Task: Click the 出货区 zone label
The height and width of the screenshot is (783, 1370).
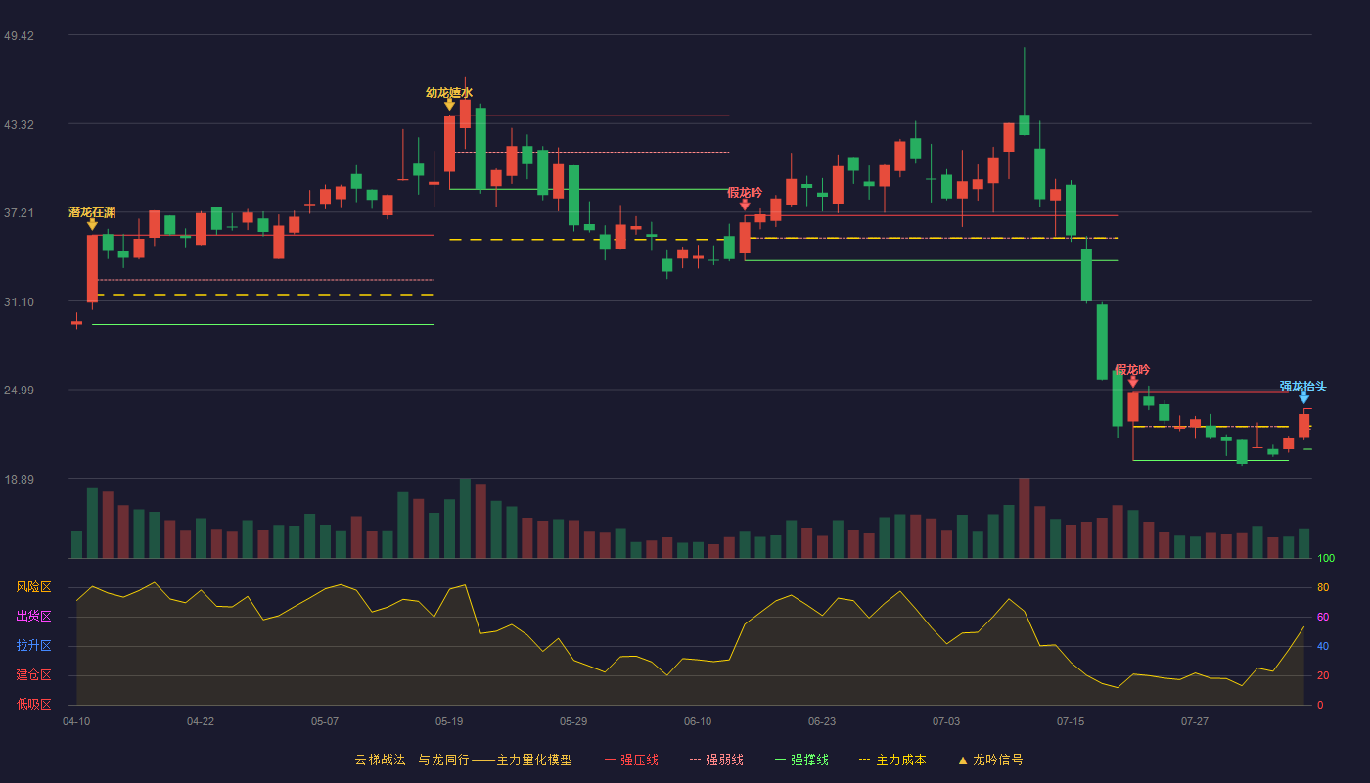Action: click(33, 617)
